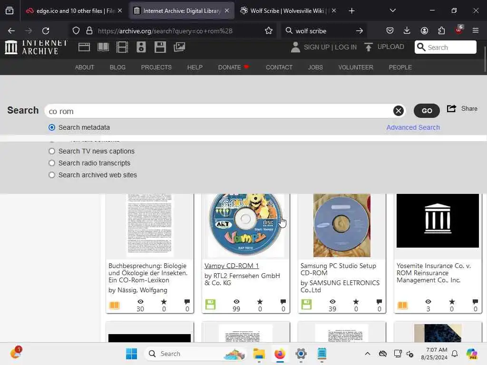Select the Search metadata radio button
Viewport: 487px width, 365px height.
(x=52, y=127)
